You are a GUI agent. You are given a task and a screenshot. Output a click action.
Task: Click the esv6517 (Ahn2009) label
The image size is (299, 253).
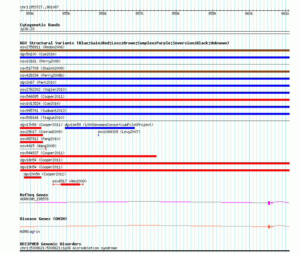click(x=70, y=181)
